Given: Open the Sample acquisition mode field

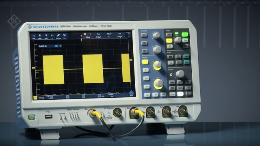Looking at the screenshot, I should pos(120,36).
